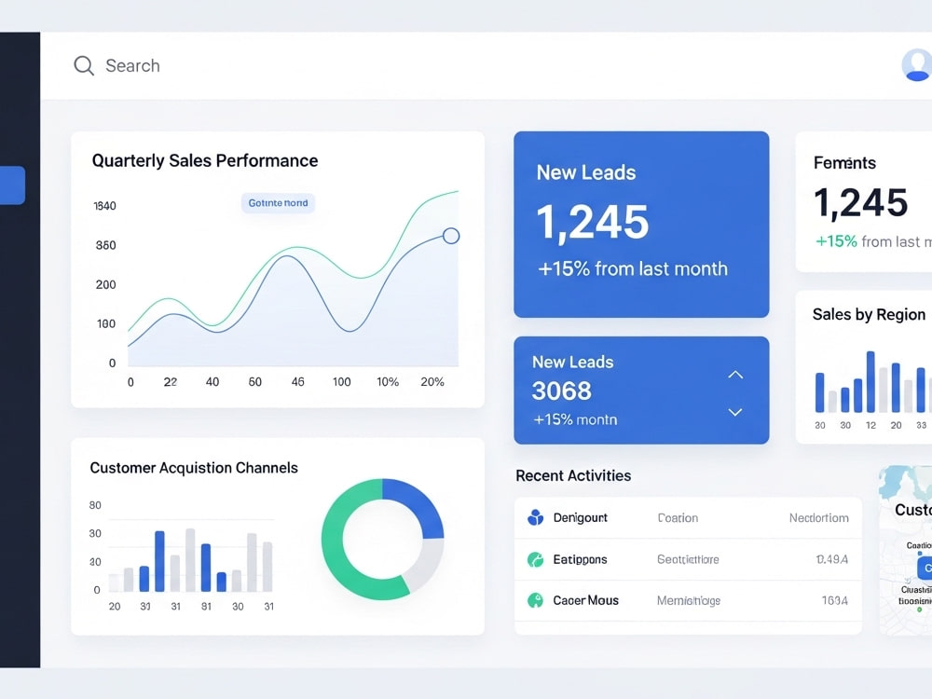Open the user profile avatar
This screenshot has width=932, height=699.
pyautogui.click(x=917, y=65)
